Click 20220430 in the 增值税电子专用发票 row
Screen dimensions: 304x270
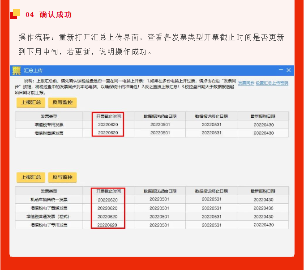click(264, 225)
